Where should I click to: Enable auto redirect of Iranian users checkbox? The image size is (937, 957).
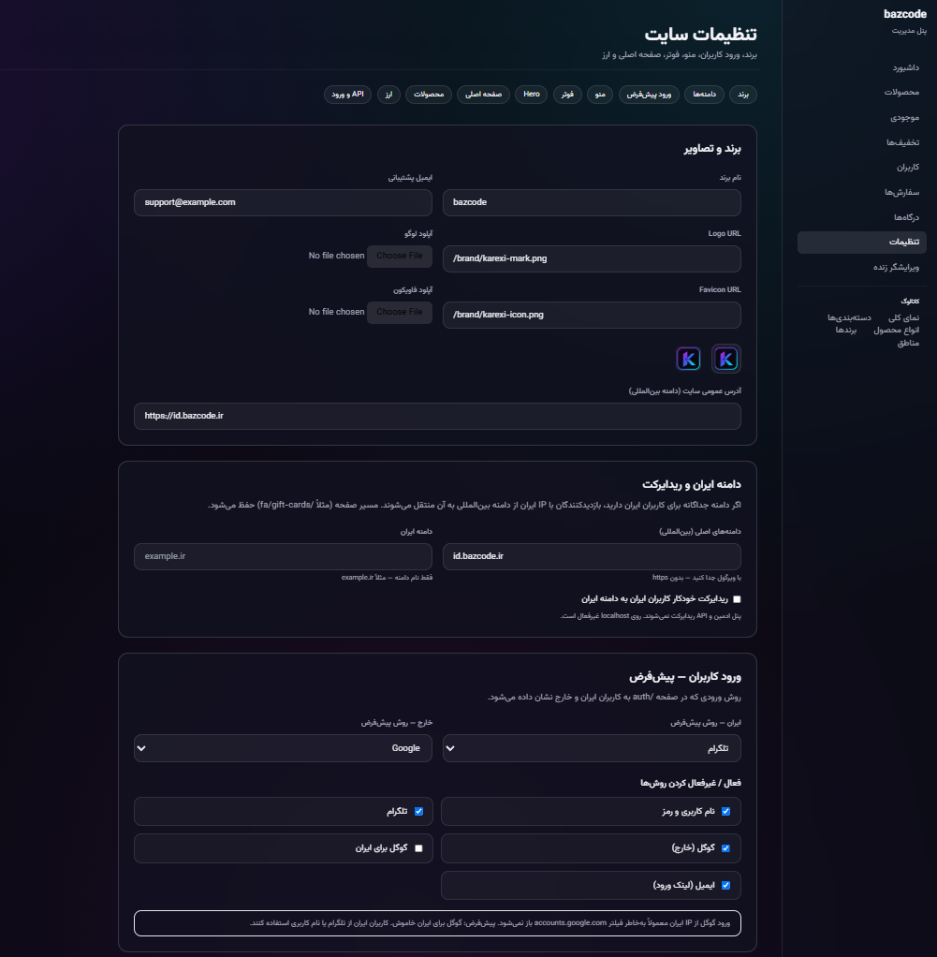click(x=737, y=599)
